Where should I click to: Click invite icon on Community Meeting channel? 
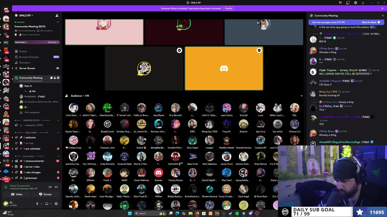pos(55,78)
